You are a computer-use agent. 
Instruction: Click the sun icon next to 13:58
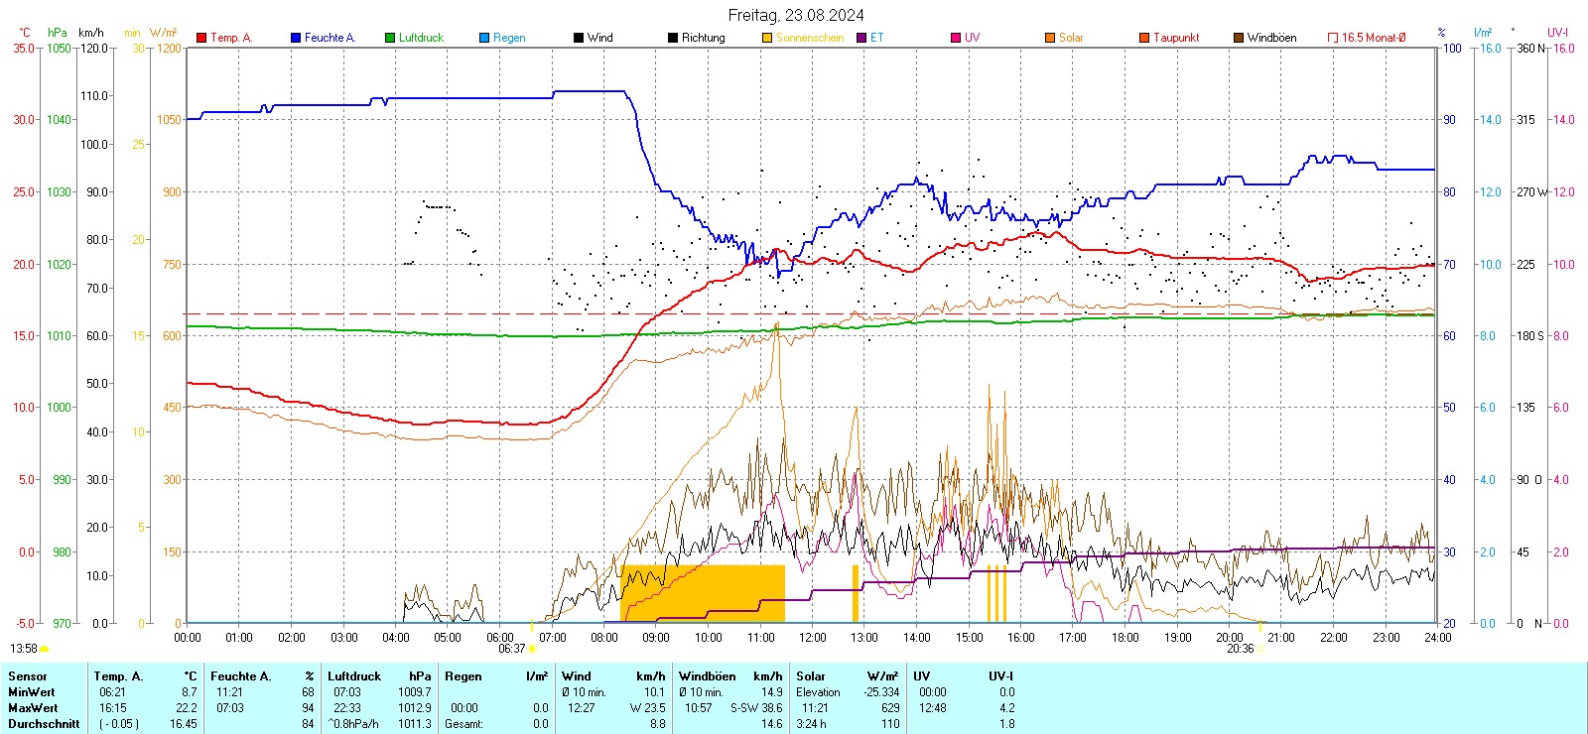[45, 649]
